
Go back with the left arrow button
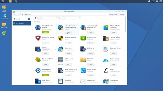[15, 14]
